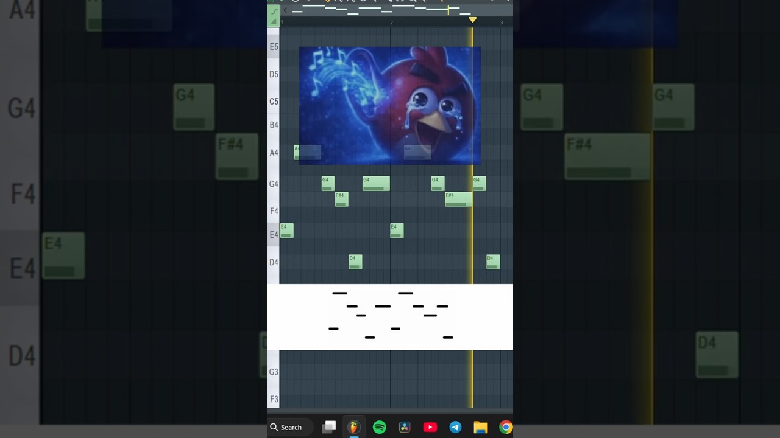Select the G4 note at the playhead
This screenshot has height=438, width=780.
tap(480, 183)
